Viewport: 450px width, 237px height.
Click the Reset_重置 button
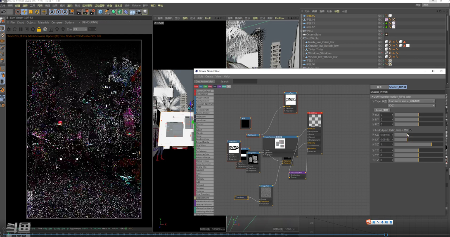pos(382,110)
